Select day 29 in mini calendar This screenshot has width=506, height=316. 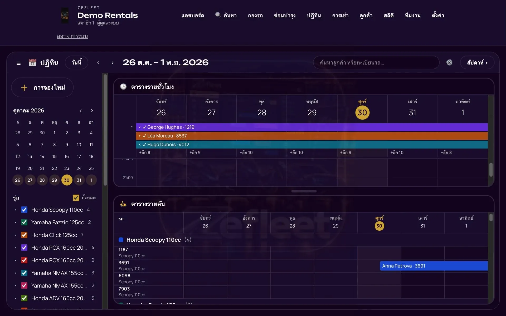pos(55,180)
